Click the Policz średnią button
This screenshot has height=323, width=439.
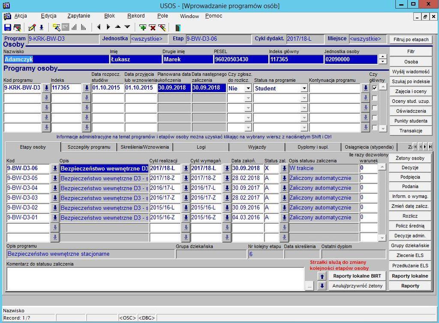tap(410, 226)
